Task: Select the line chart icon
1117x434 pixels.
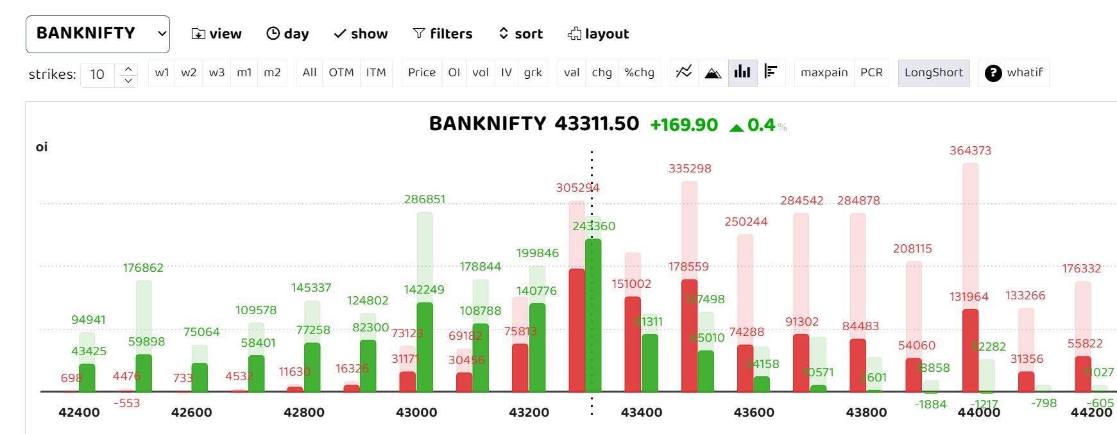Action: (685, 72)
